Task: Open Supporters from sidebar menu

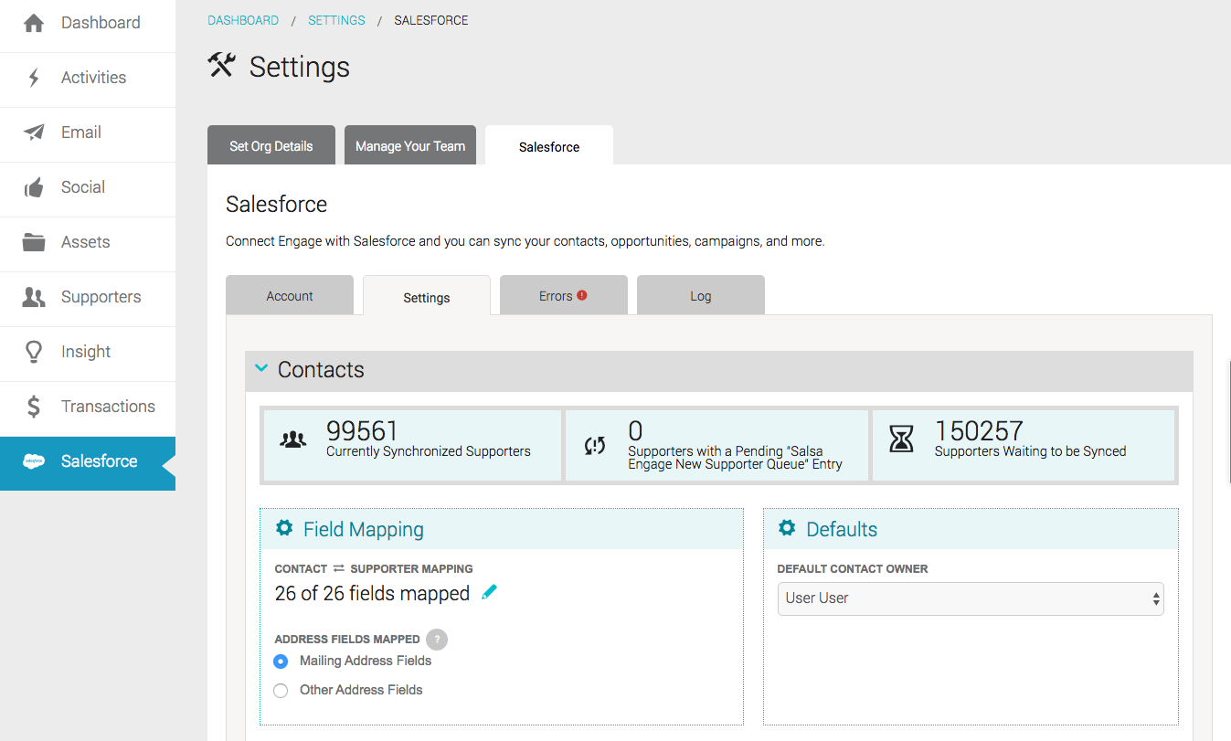Action: [x=88, y=299]
